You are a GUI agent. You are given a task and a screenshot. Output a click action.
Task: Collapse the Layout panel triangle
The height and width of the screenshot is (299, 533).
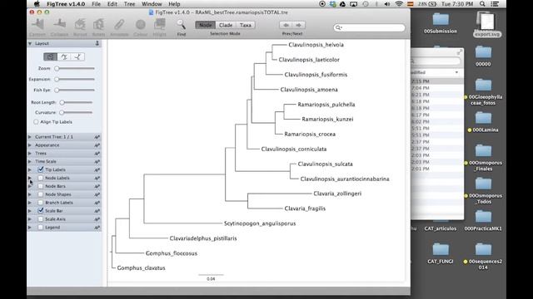pos(30,43)
